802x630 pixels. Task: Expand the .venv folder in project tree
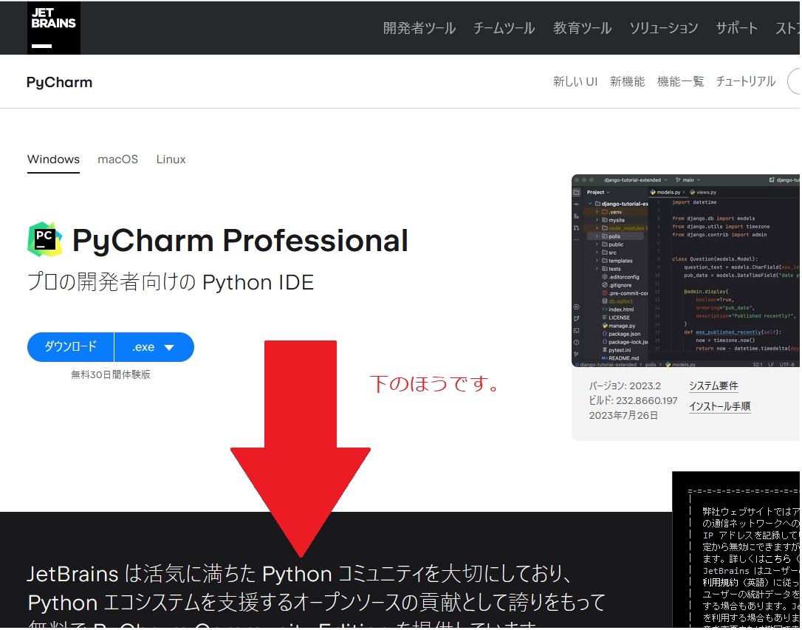coord(597,212)
